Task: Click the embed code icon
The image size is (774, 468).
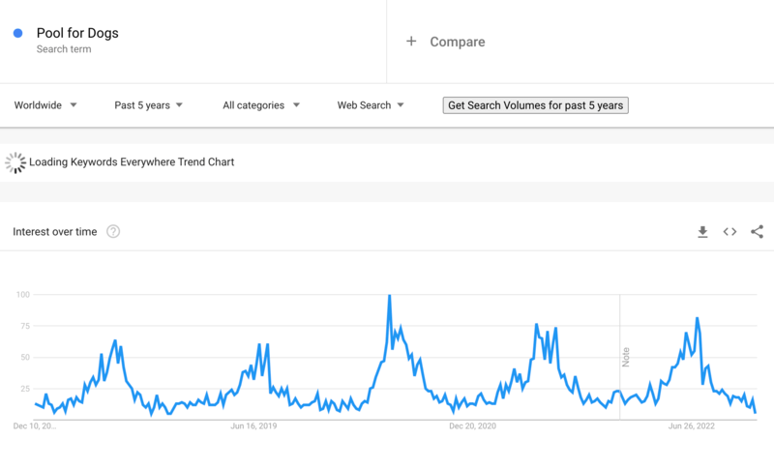Action: tap(729, 232)
